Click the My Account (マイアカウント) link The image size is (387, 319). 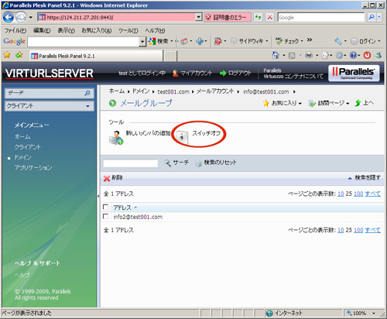(x=192, y=73)
